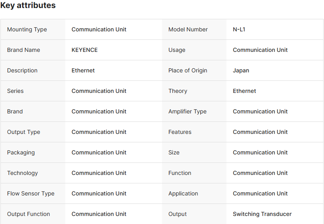
Task: Select the Features attribute label
Action: click(180, 132)
